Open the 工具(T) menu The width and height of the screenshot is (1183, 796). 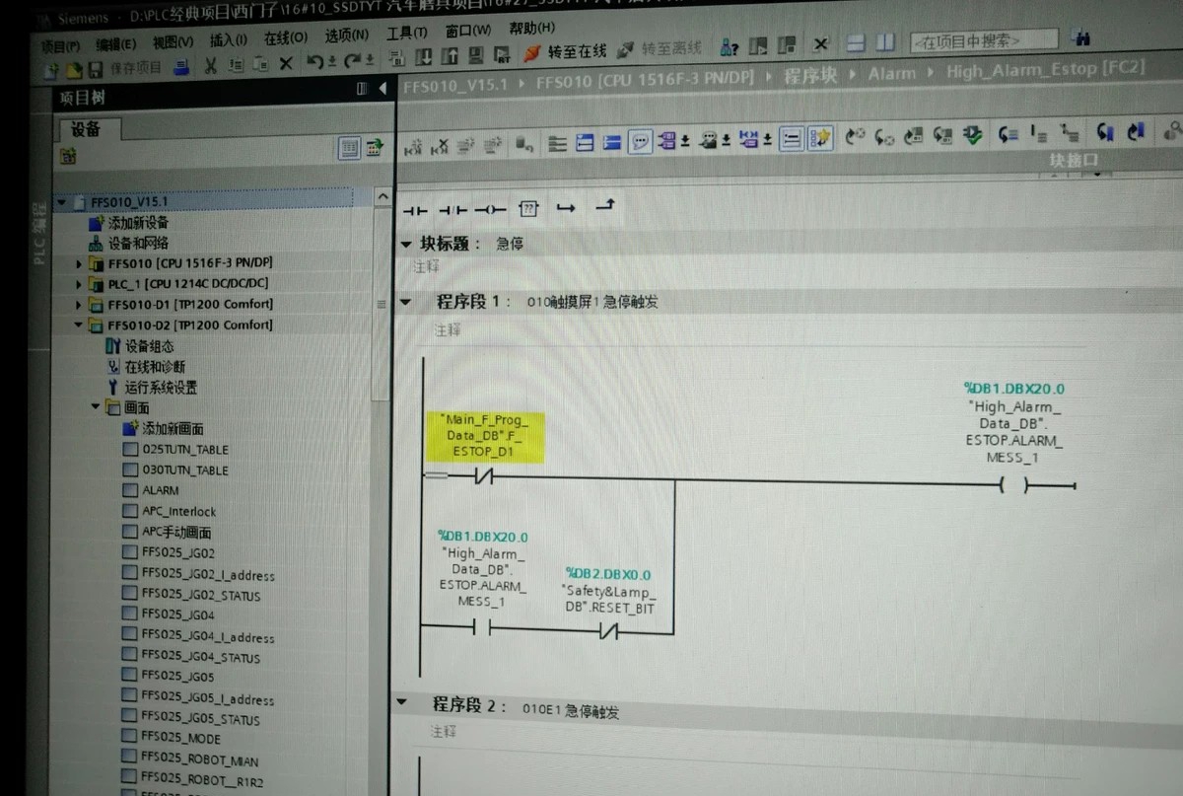(407, 35)
